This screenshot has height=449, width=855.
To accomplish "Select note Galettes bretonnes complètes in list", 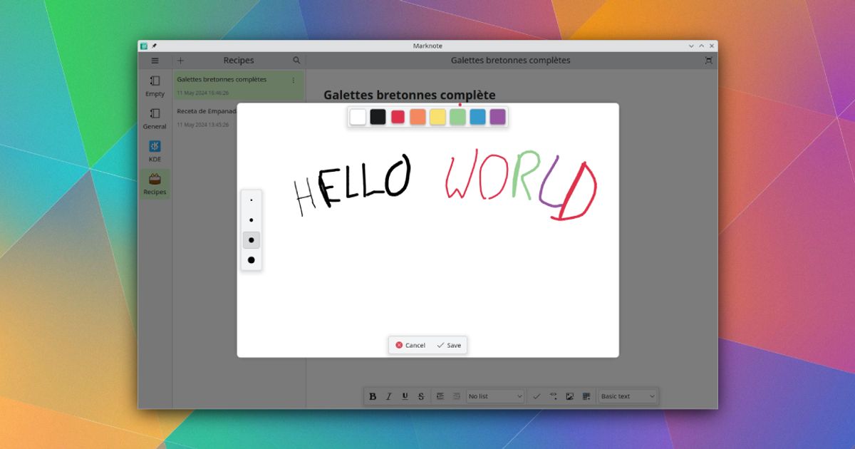I will [x=239, y=86].
